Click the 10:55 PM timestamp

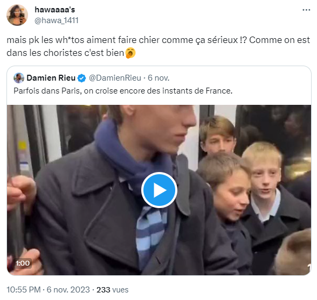[x=24, y=290]
